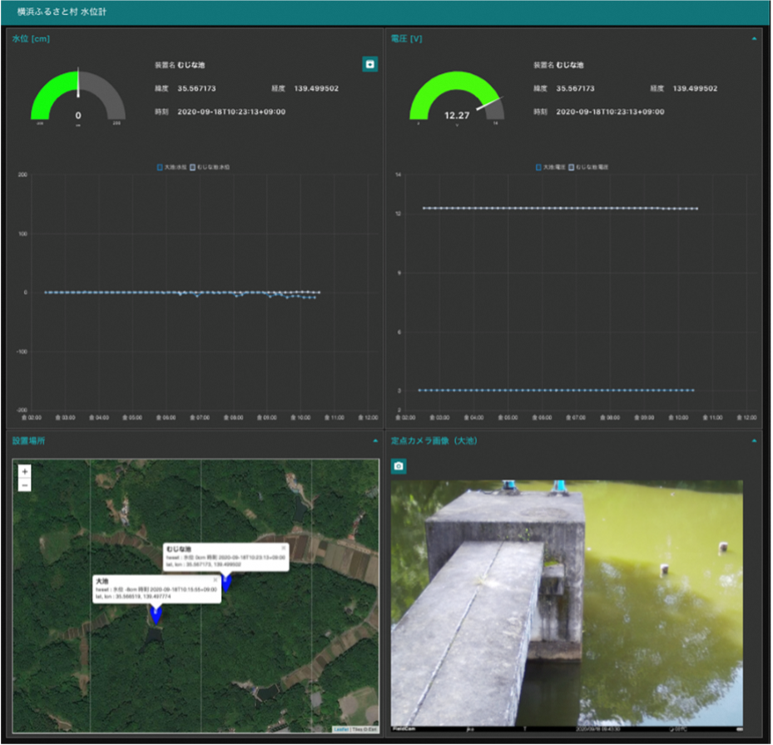Toggle むじな池 series in voltage legend
The height and width of the screenshot is (745, 773).
[588, 167]
